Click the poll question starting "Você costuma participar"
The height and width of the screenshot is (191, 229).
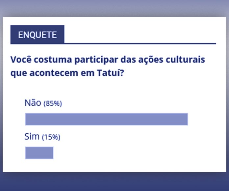108,61
